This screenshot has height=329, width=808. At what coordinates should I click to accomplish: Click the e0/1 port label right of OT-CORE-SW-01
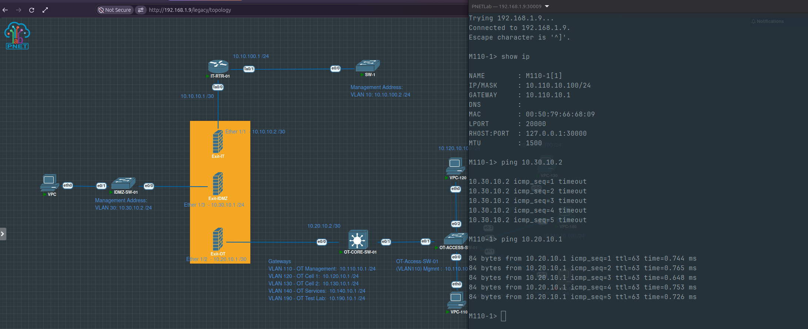point(386,242)
